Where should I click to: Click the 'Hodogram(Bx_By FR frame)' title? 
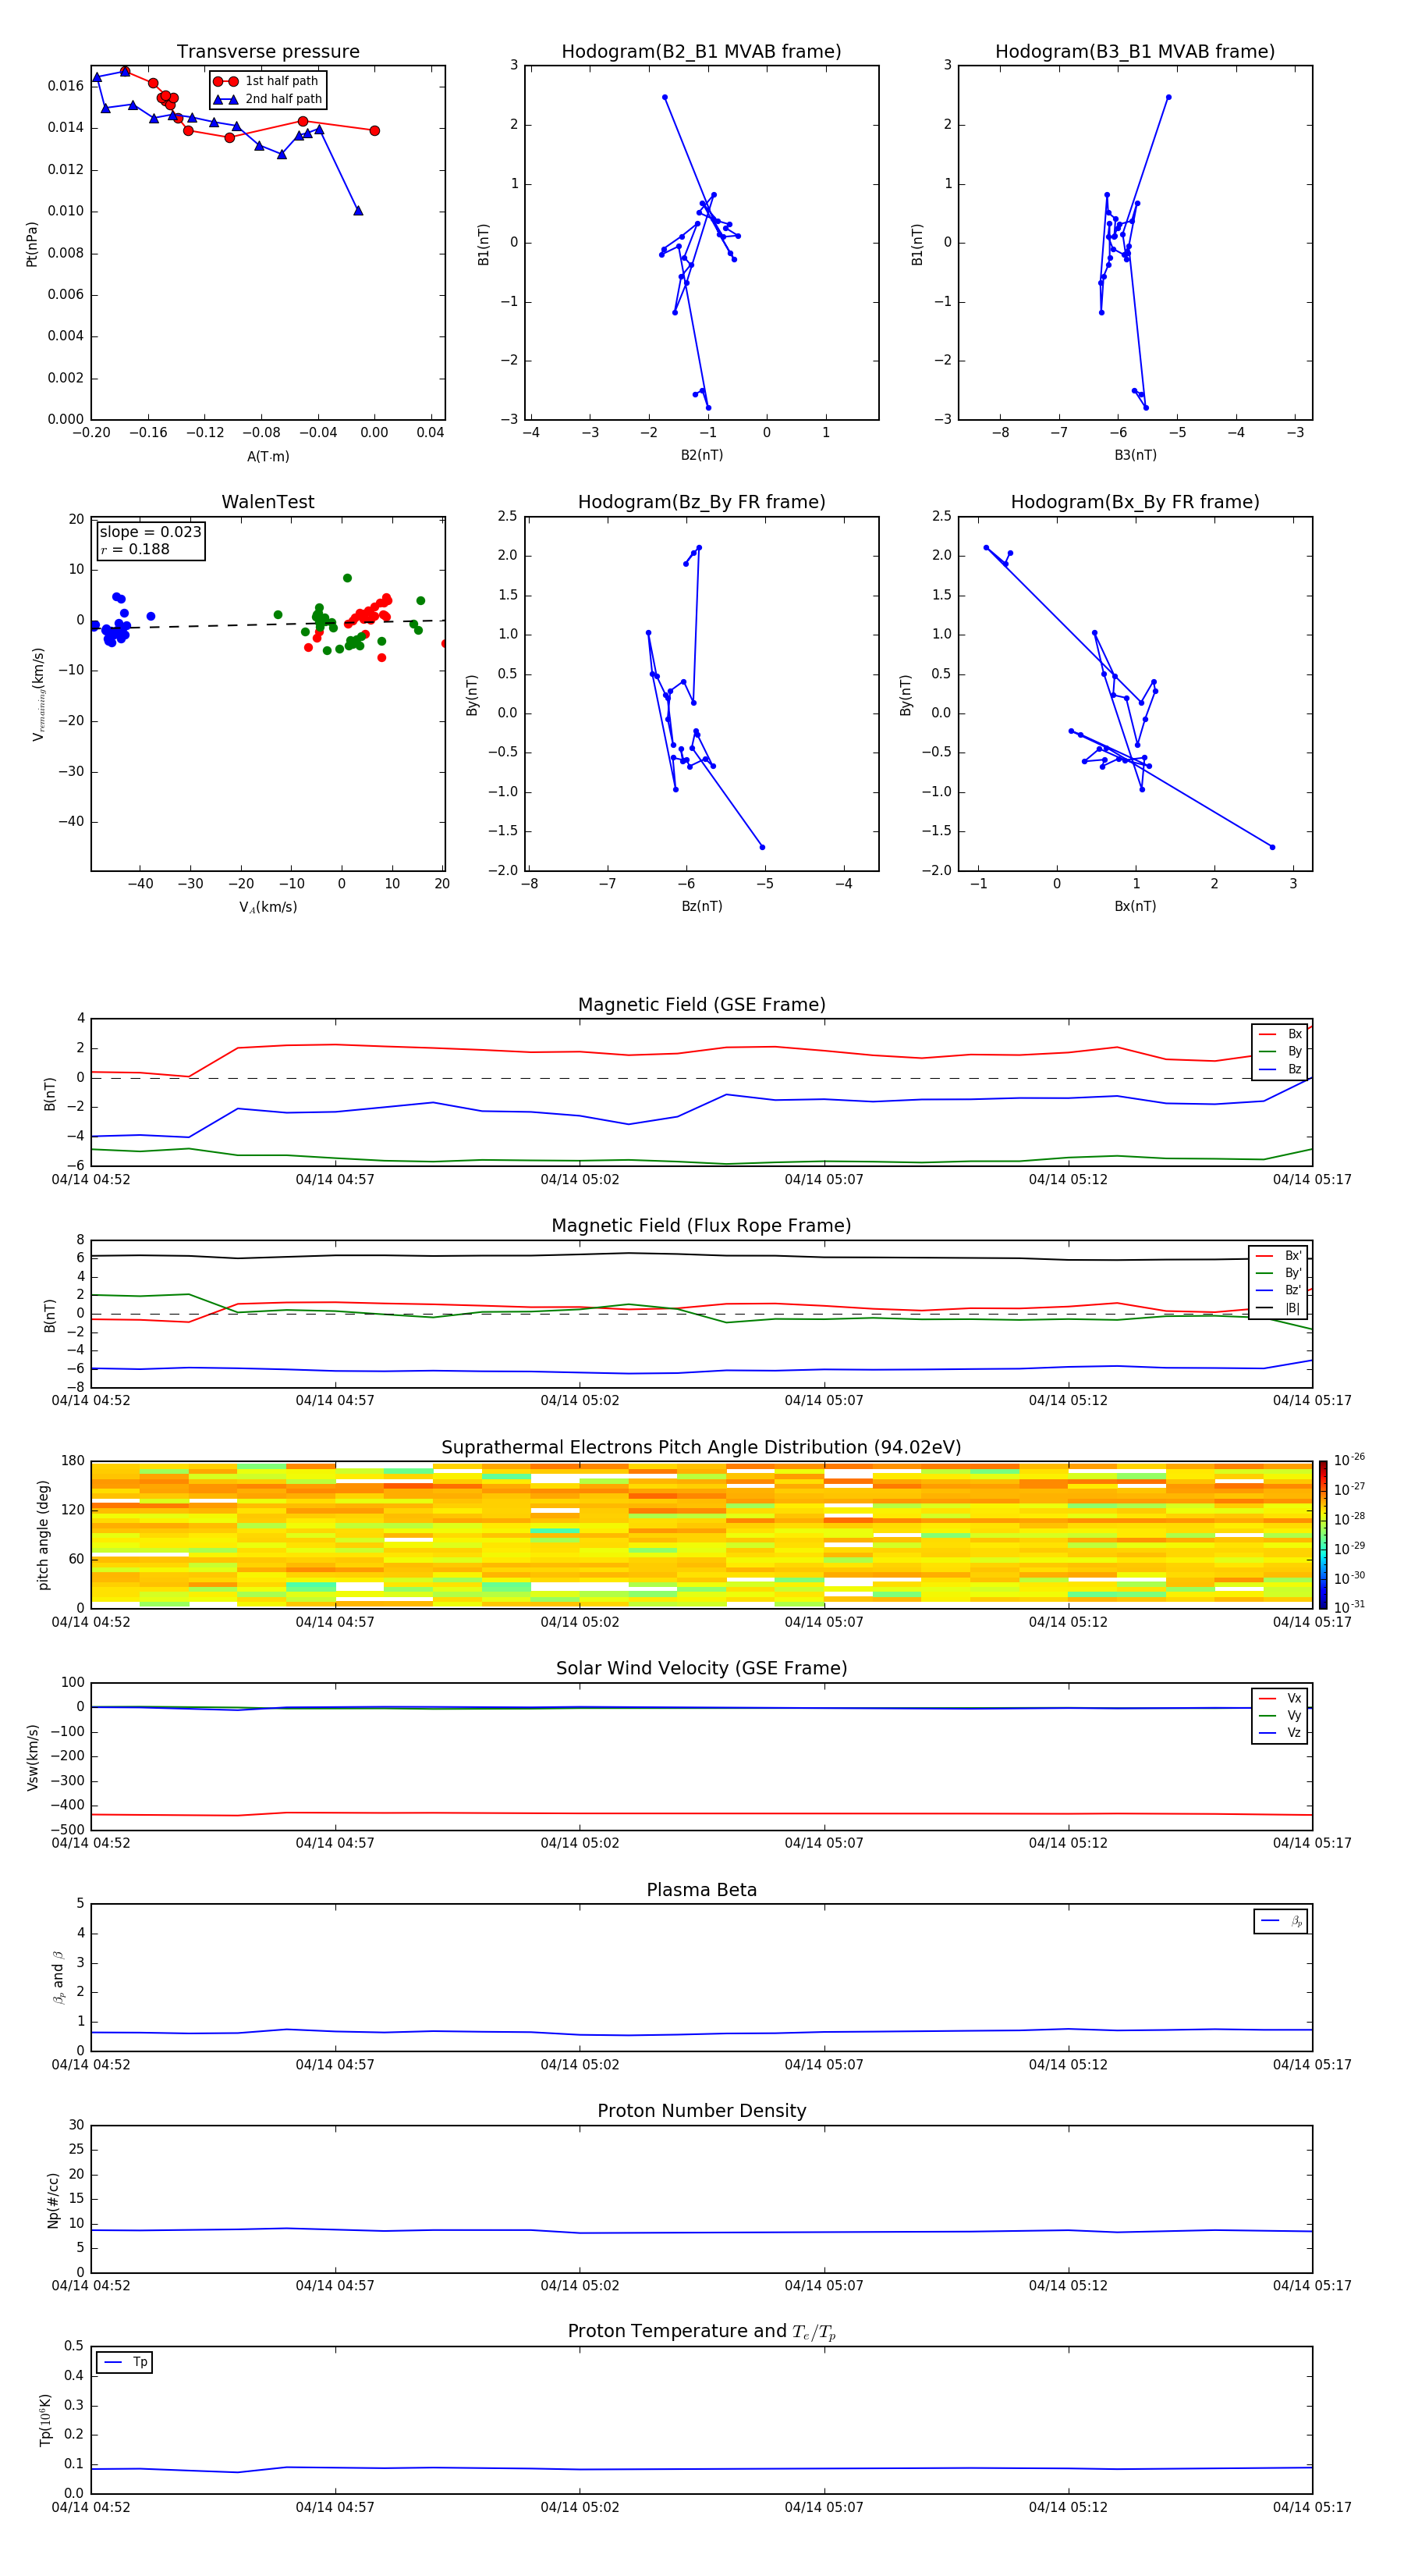pos(1135,502)
